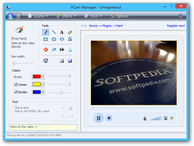Mute audio with the speaker icon
194x146 pixels.
145,119
